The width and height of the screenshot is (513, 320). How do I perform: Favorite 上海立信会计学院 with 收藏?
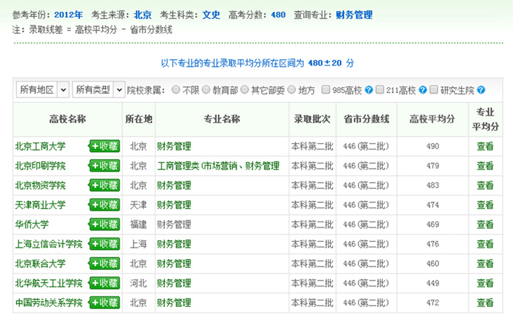coord(104,244)
